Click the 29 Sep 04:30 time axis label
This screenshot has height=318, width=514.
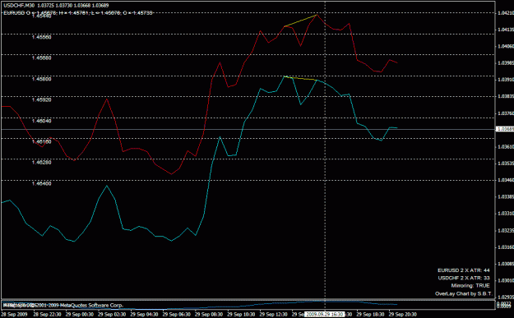click(x=144, y=315)
